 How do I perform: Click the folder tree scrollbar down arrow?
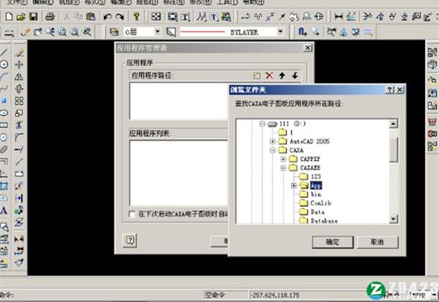point(394,218)
